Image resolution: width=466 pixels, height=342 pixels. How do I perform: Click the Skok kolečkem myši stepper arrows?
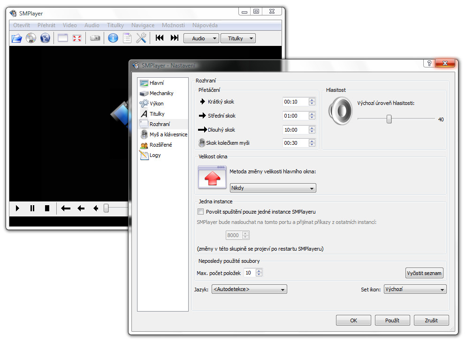click(312, 143)
